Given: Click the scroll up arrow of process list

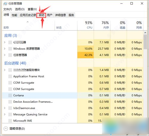Looking at the screenshot, I should coord(145,33).
